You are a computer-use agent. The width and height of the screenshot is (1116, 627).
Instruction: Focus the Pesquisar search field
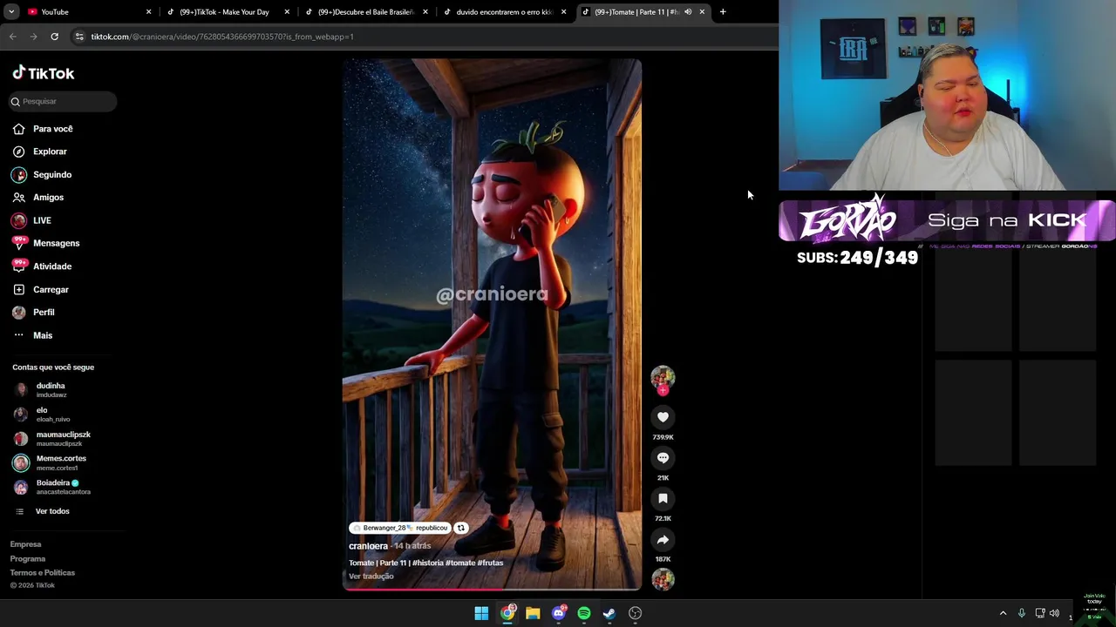coord(63,102)
